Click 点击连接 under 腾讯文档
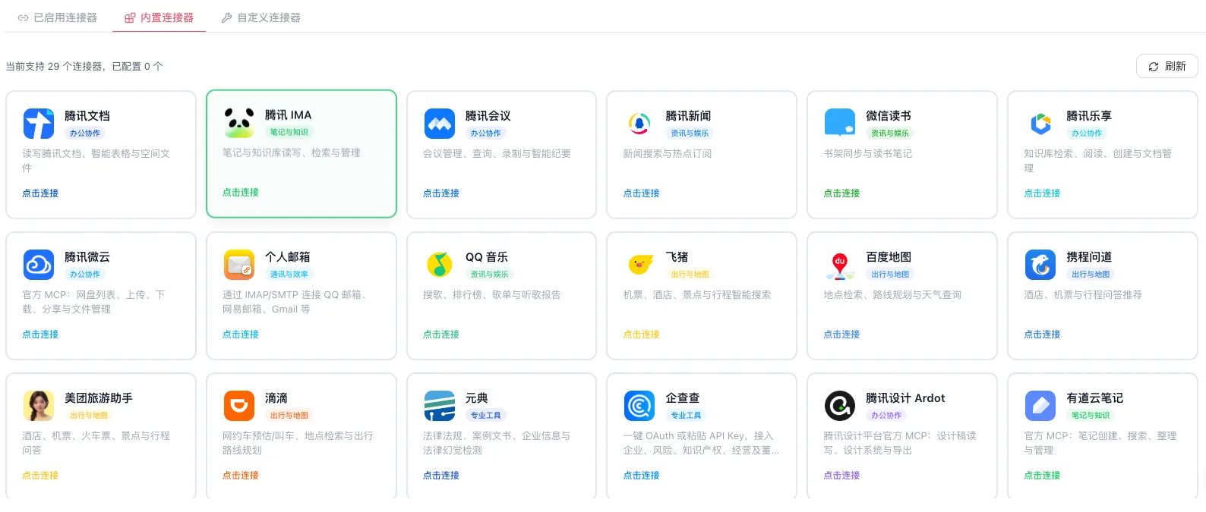This screenshot has width=1206, height=512. coord(40,193)
